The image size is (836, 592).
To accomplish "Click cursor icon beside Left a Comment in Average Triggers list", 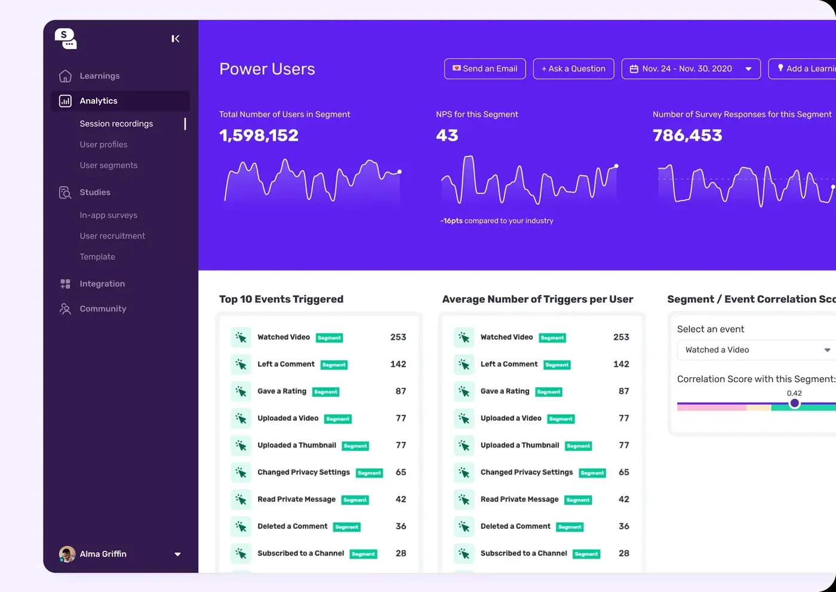I will (464, 365).
